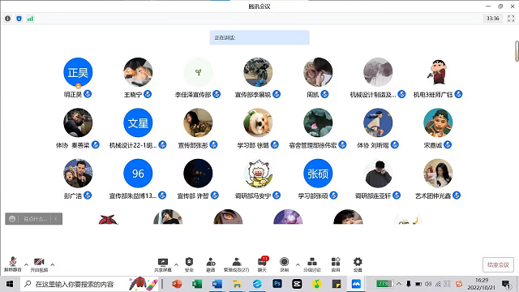Expand the arrow next to share screen
Viewport: 519px width, 292px height.
tap(176, 265)
